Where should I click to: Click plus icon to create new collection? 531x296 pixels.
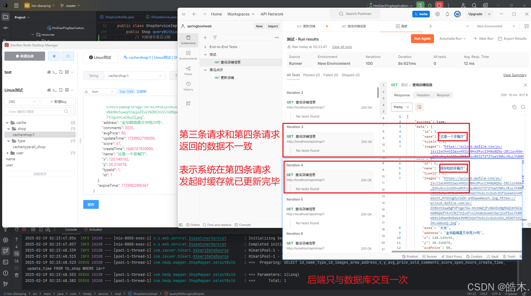[x=205, y=38]
